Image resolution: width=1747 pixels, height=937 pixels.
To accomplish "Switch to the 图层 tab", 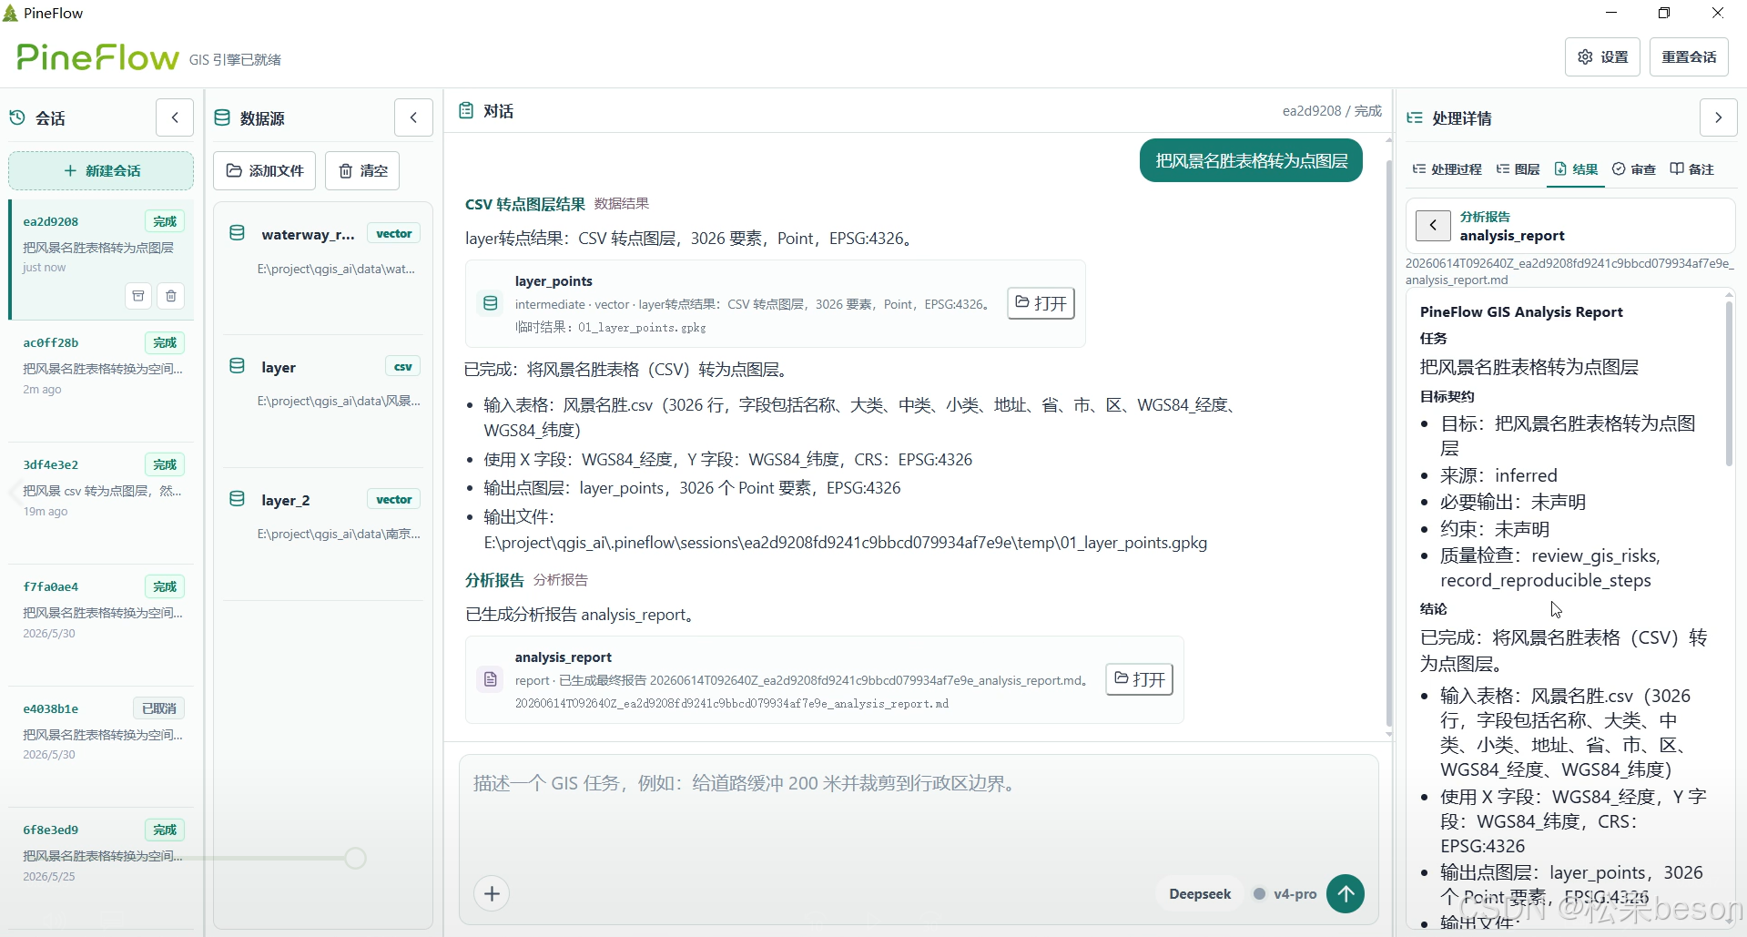I will coord(1518,169).
